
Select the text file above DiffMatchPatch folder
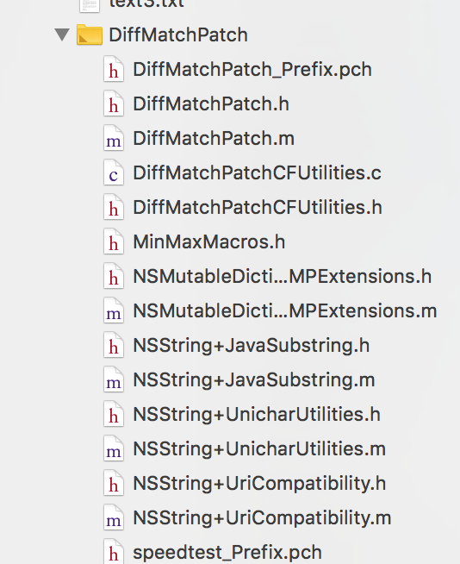coord(146,4)
